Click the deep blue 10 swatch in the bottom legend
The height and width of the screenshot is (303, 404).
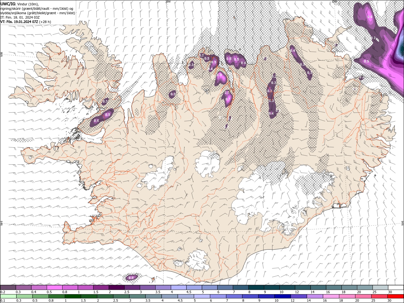(282, 296)
